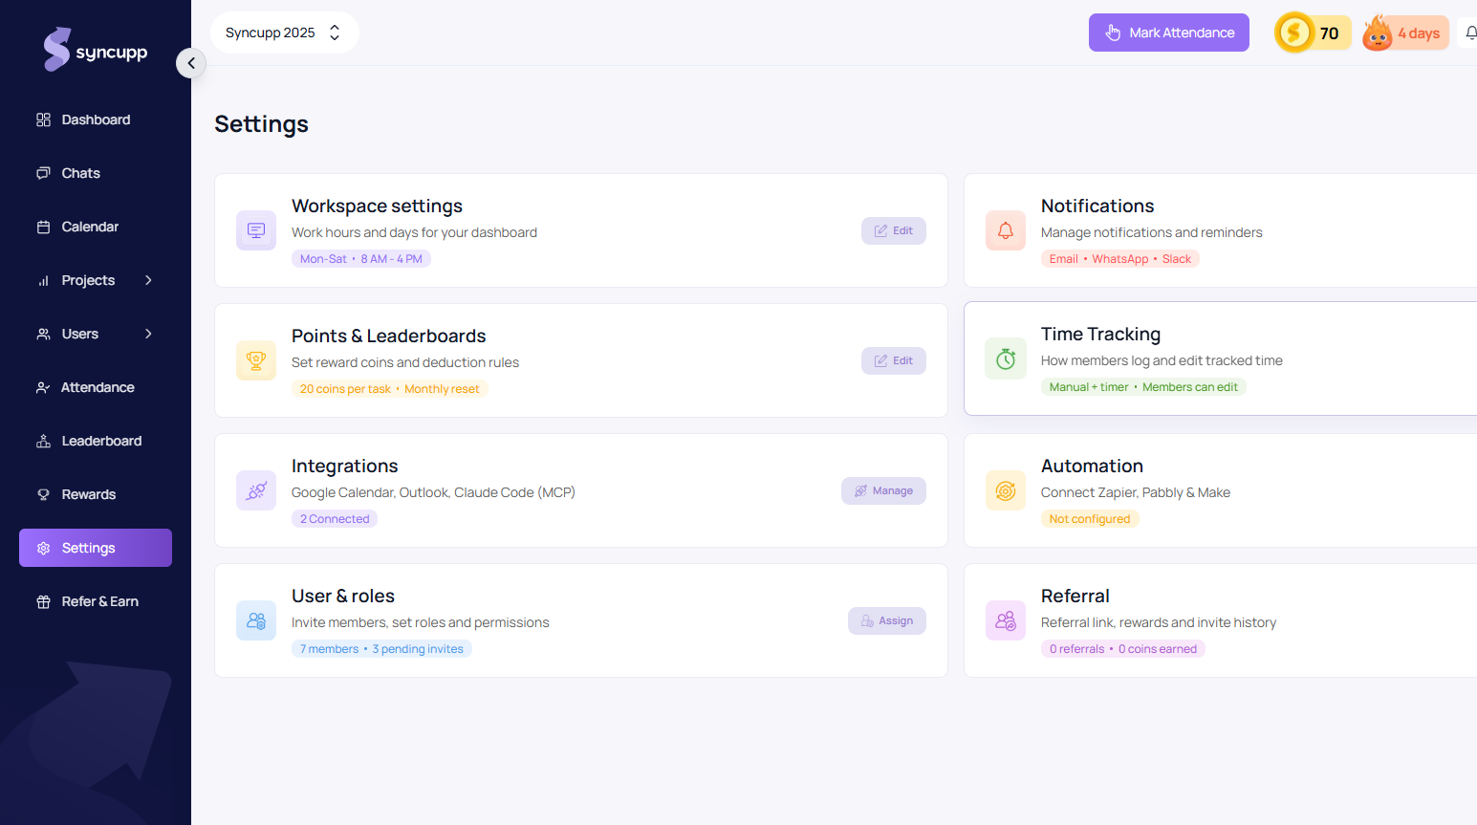
Task: Click Manage for Integrations
Action: pyautogui.click(x=883, y=490)
